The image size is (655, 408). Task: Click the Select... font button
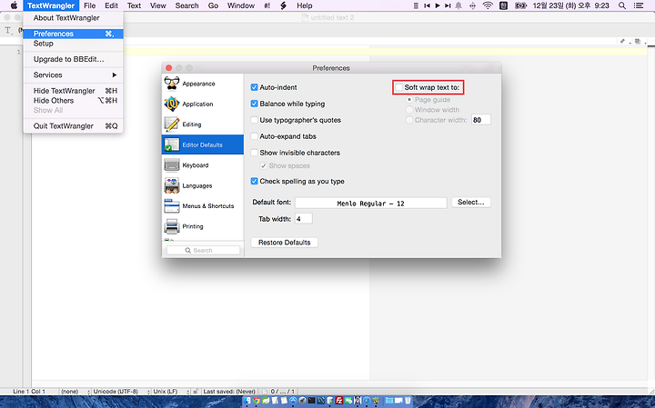471,203
